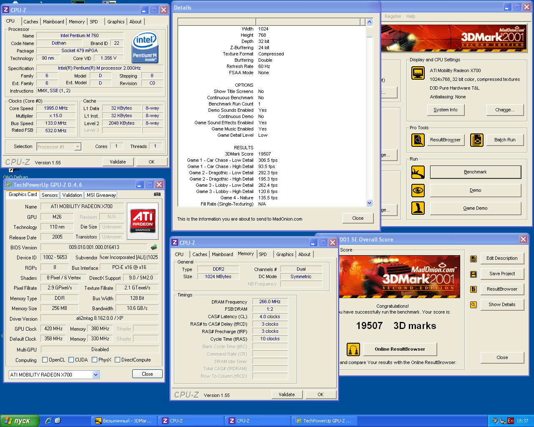Click the Show Desktop quick launch icon
The height and width of the screenshot is (427, 534).
58,421
